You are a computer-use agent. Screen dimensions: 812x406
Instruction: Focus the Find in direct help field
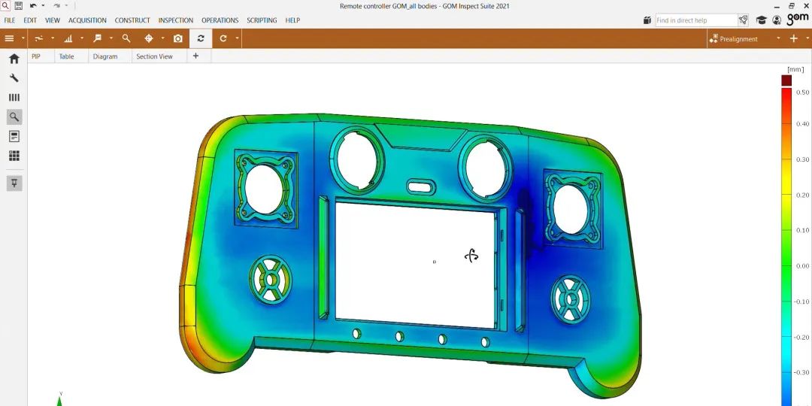(x=696, y=20)
